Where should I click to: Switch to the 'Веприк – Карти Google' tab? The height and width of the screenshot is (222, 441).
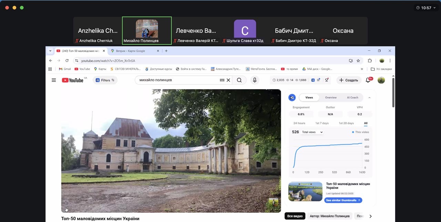coord(131,51)
